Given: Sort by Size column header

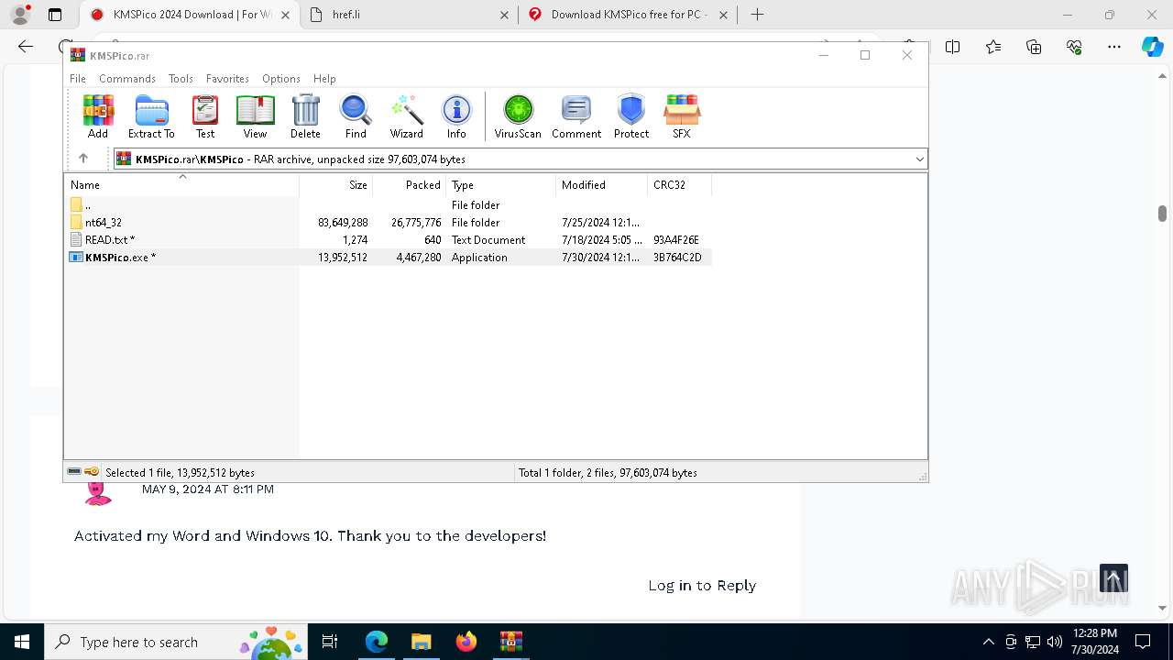Looking at the screenshot, I should click(335, 185).
